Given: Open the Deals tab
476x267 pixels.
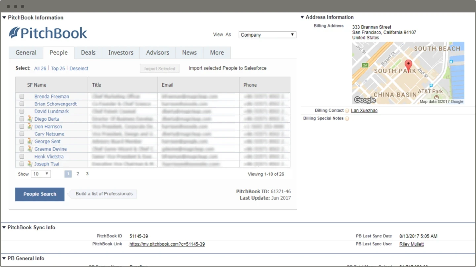Looking at the screenshot, I should tap(88, 53).
